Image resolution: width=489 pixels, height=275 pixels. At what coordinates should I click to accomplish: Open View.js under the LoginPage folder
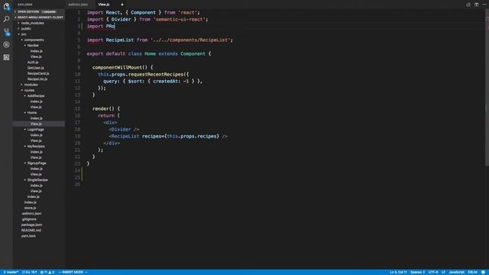pos(36,141)
